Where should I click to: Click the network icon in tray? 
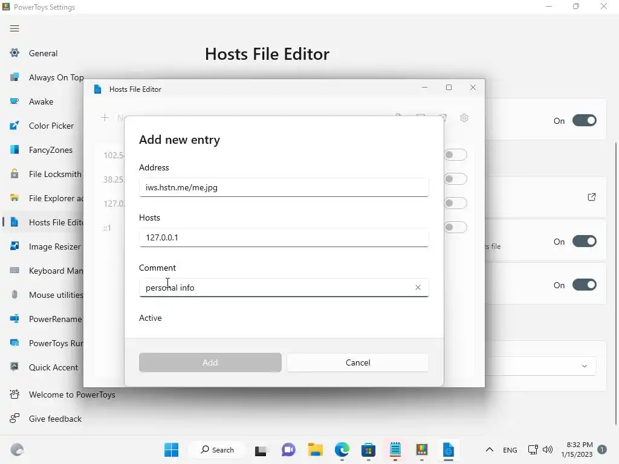(x=533, y=449)
